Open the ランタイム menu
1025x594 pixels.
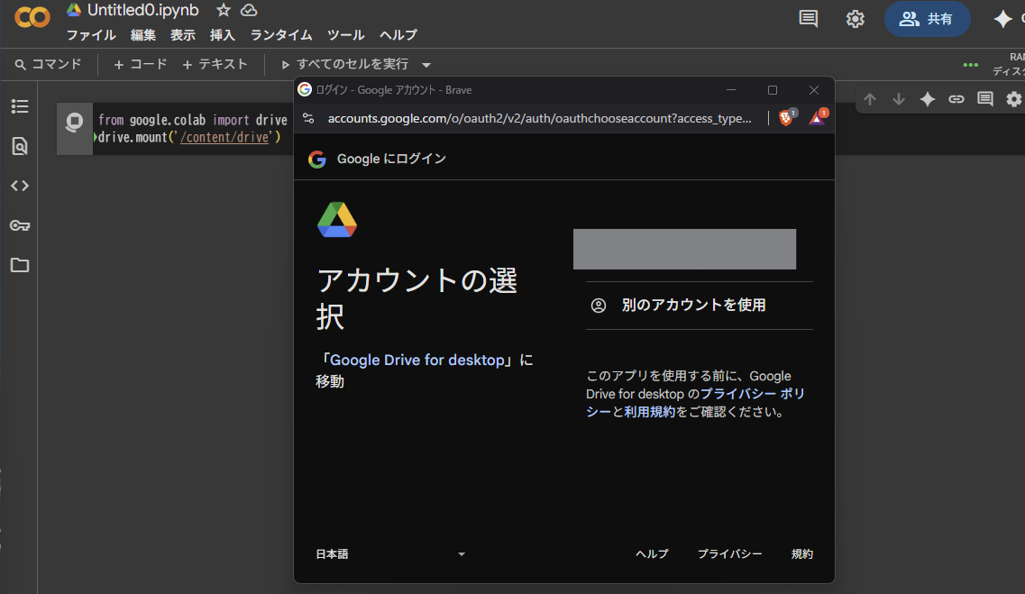[x=281, y=35]
